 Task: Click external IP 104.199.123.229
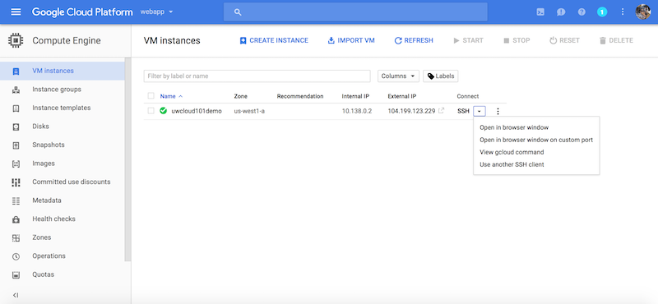411,111
